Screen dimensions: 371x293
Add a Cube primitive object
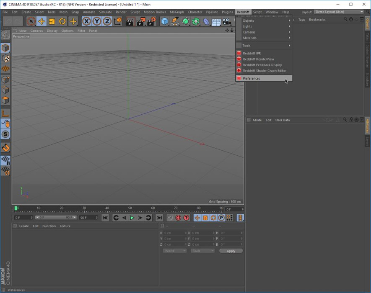[x=164, y=21]
